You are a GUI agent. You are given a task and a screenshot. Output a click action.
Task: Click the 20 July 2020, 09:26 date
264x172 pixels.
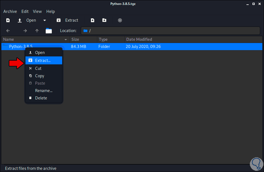pos(143,47)
